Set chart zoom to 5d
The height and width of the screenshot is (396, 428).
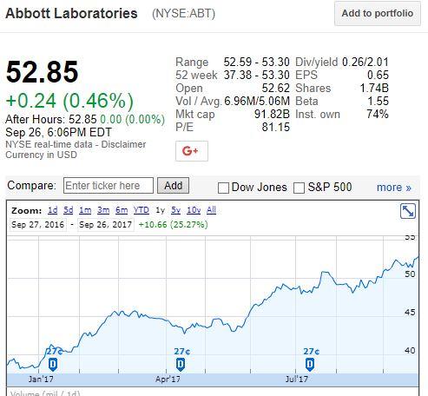[69, 210]
